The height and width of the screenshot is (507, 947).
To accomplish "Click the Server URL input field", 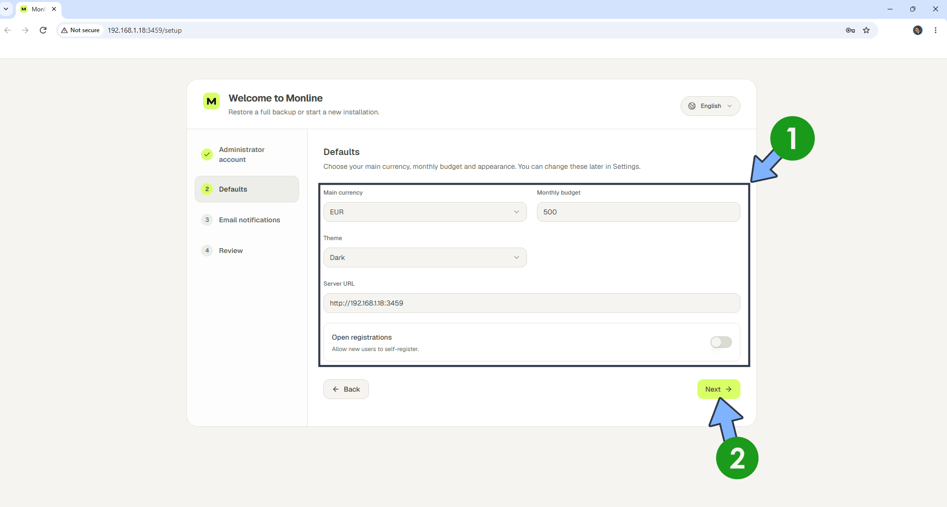I will click(x=532, y=303).
